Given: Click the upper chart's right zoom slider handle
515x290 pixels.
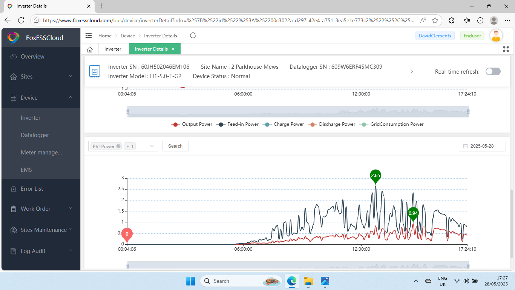Looking at the screenshot, I should click(x=468, y=112).
